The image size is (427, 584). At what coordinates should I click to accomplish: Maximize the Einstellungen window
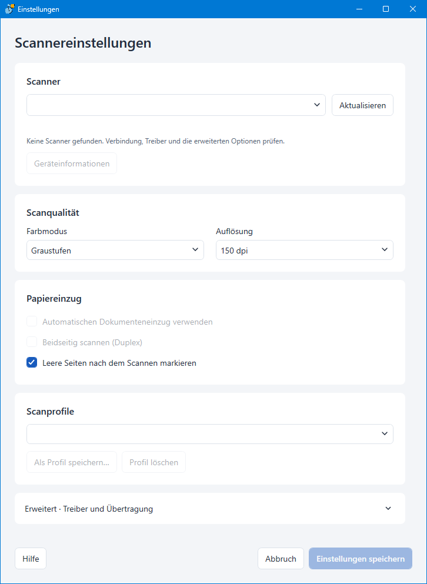(386, 9)
